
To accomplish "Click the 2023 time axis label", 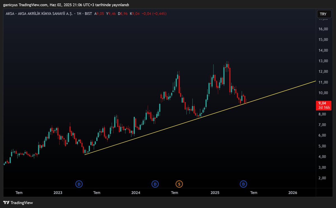I will point(58,193).
